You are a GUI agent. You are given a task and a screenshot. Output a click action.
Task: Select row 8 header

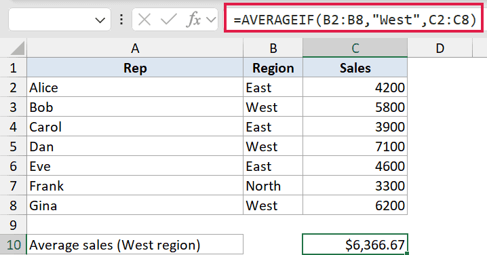[14, 205]
